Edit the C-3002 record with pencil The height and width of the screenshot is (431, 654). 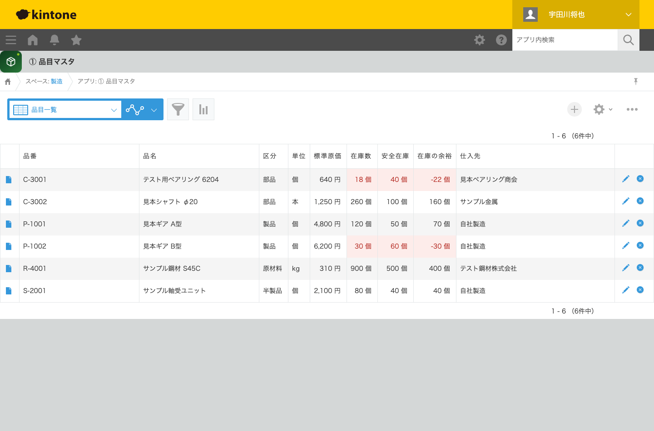626,201
